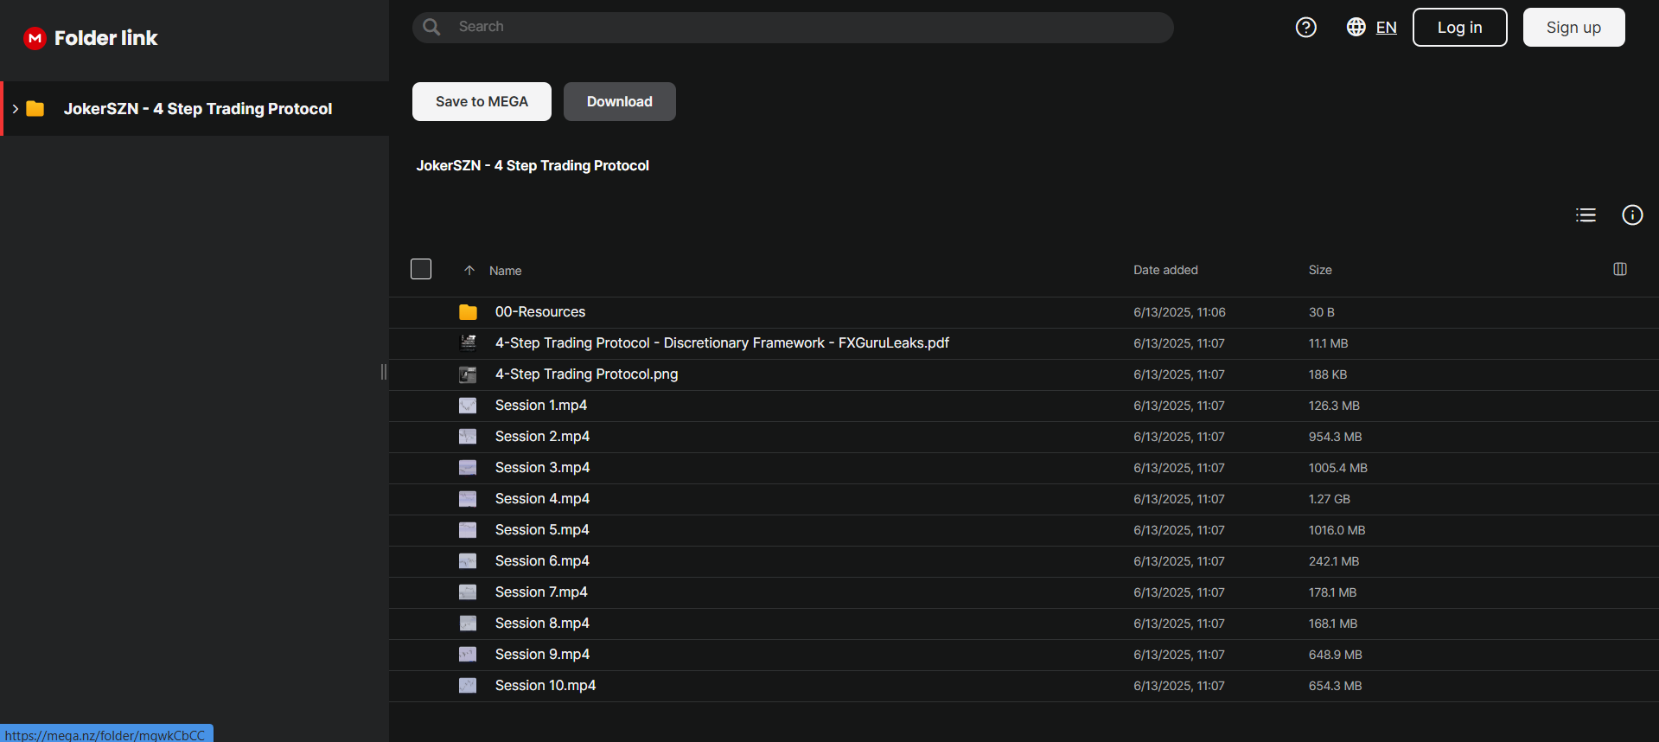Screen dimensions: 1659x742
Task: Click the 00-Resources folder icon
Action: (x=468, y=312)
